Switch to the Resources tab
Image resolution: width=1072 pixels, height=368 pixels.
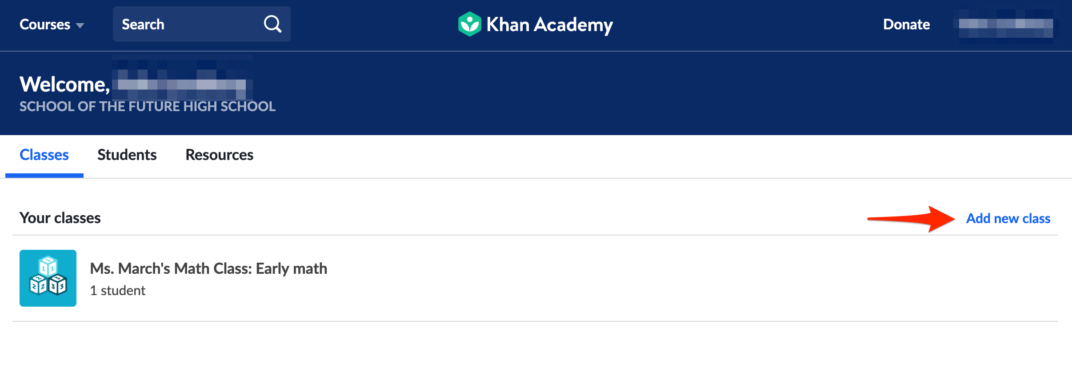(x=219, y=155)
